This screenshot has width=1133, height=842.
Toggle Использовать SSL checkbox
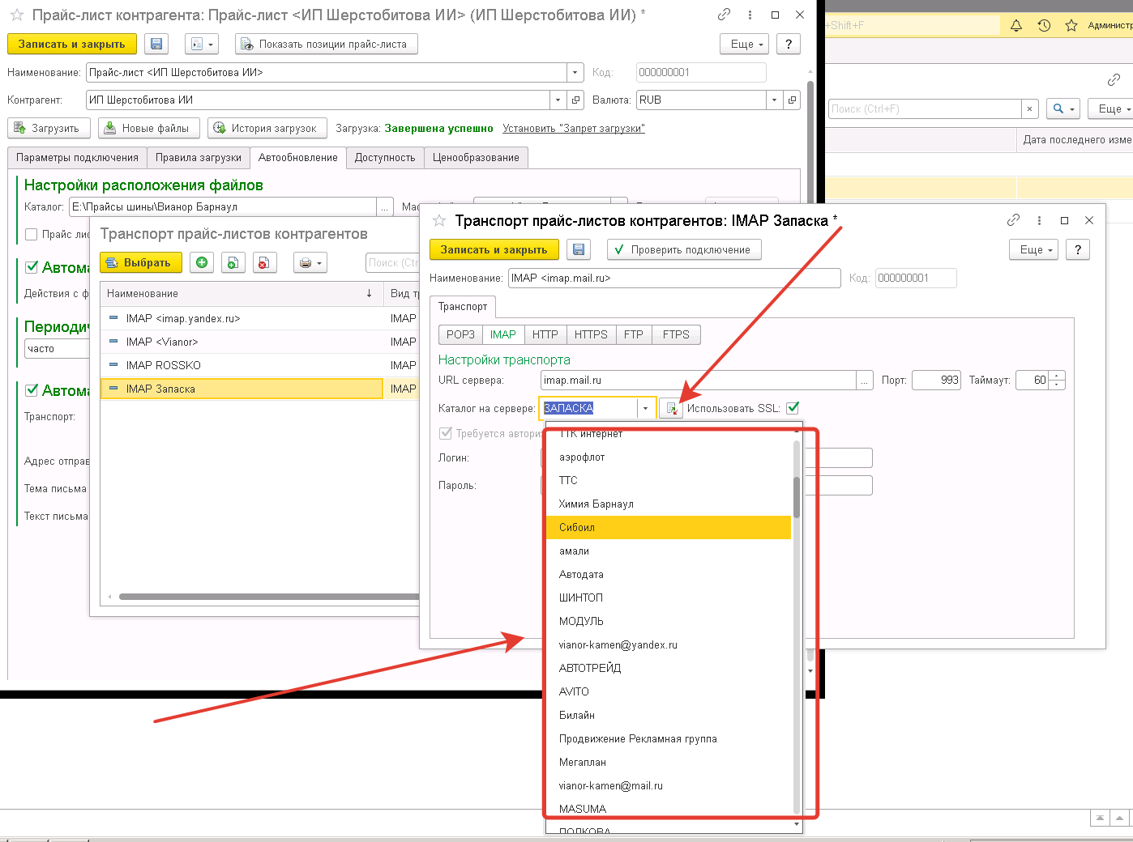(x=793, y=408)
